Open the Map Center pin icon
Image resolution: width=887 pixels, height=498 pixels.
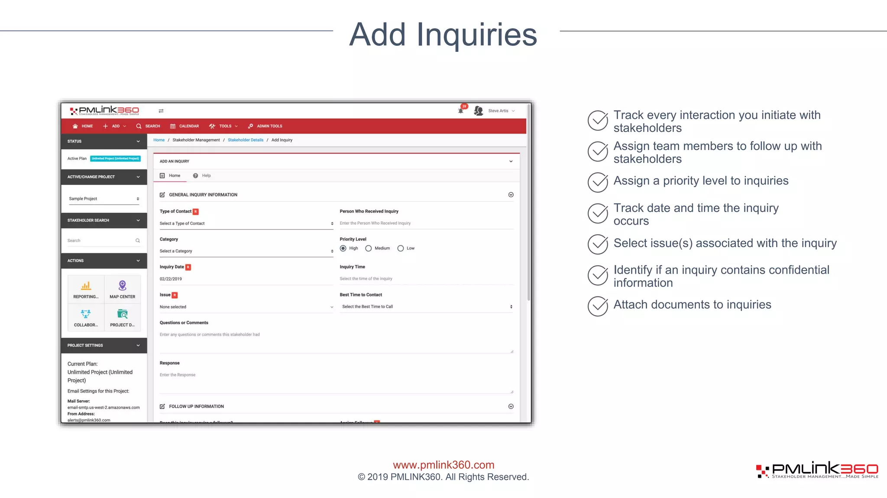[123, 285]
